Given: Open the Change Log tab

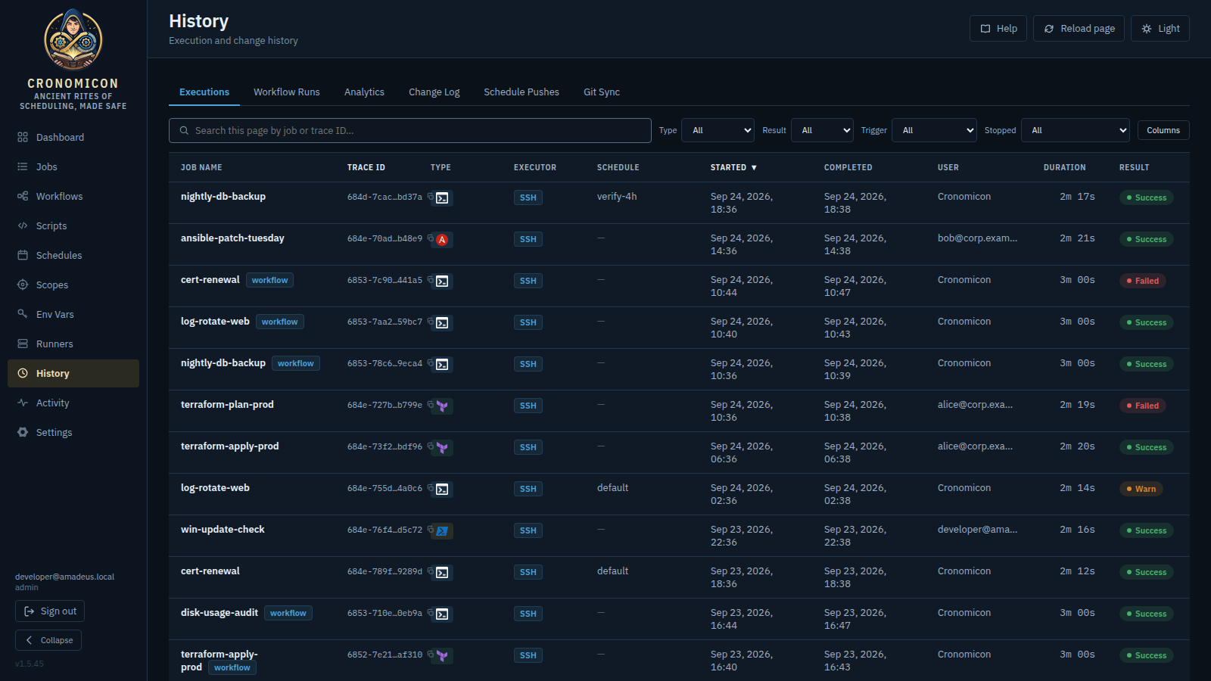Looking at the screenshot, I should click(x=434, y=92).
